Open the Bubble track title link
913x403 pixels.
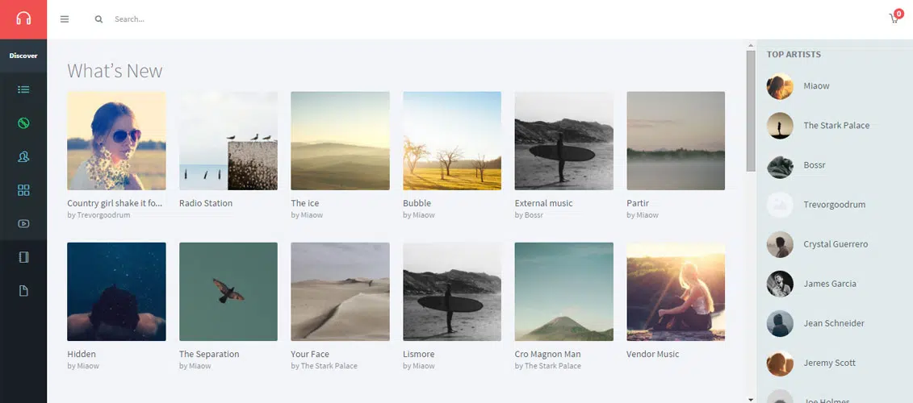click(x=417, y=203)
